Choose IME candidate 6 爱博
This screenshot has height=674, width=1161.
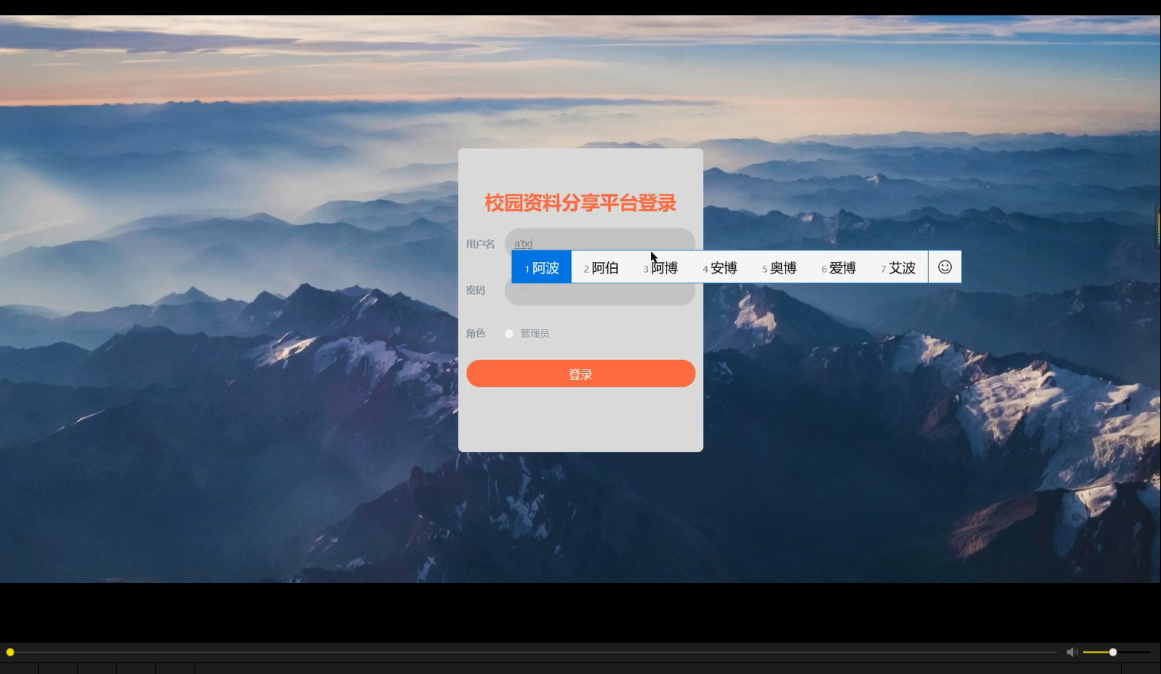coord(839,267)
